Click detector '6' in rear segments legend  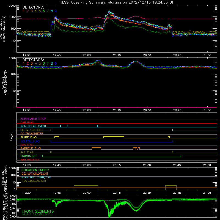44,64
